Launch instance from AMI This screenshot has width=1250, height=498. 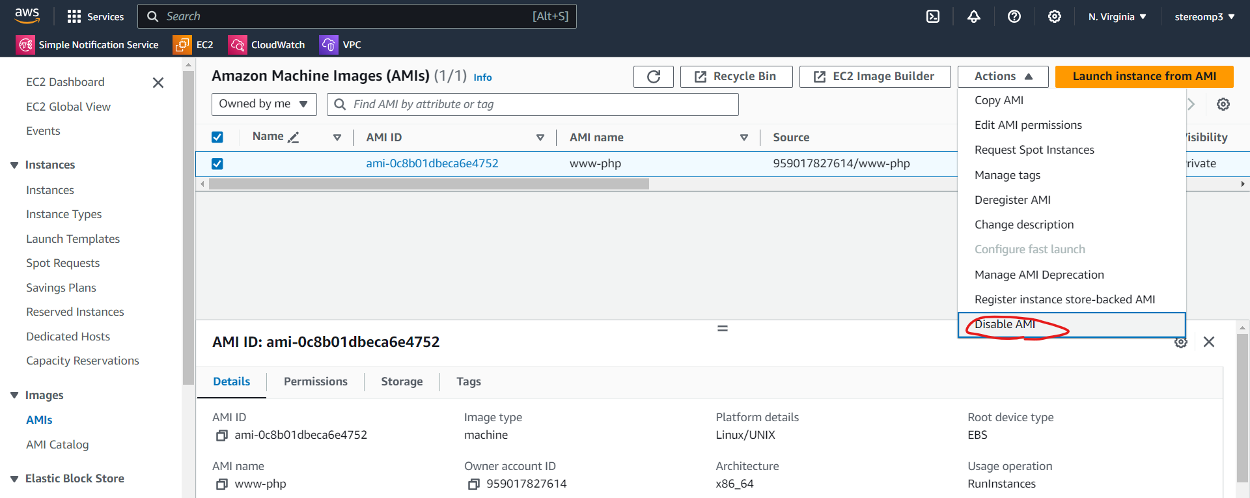pos(1145,76)
